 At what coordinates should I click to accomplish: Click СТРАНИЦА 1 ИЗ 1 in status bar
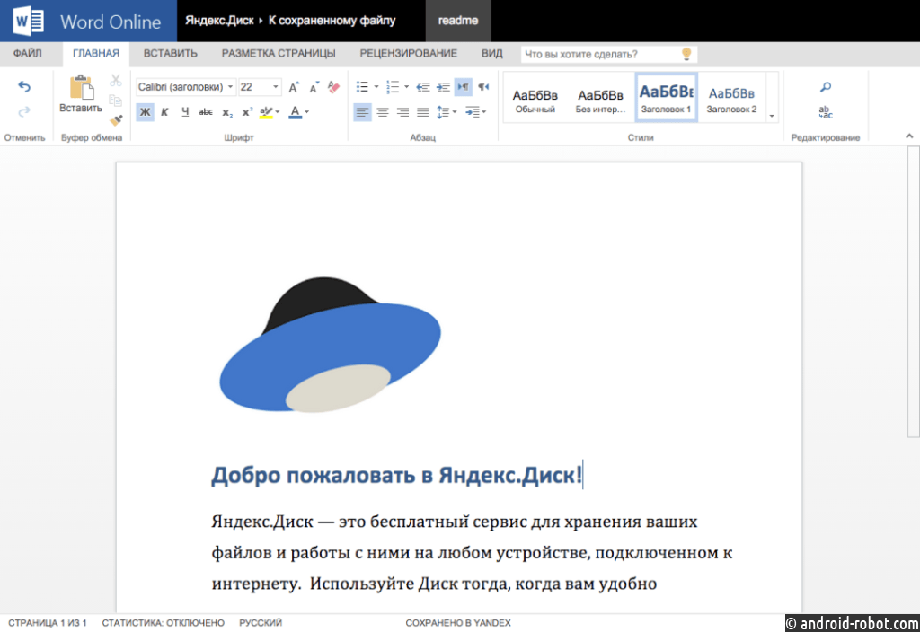coord(48,623)
